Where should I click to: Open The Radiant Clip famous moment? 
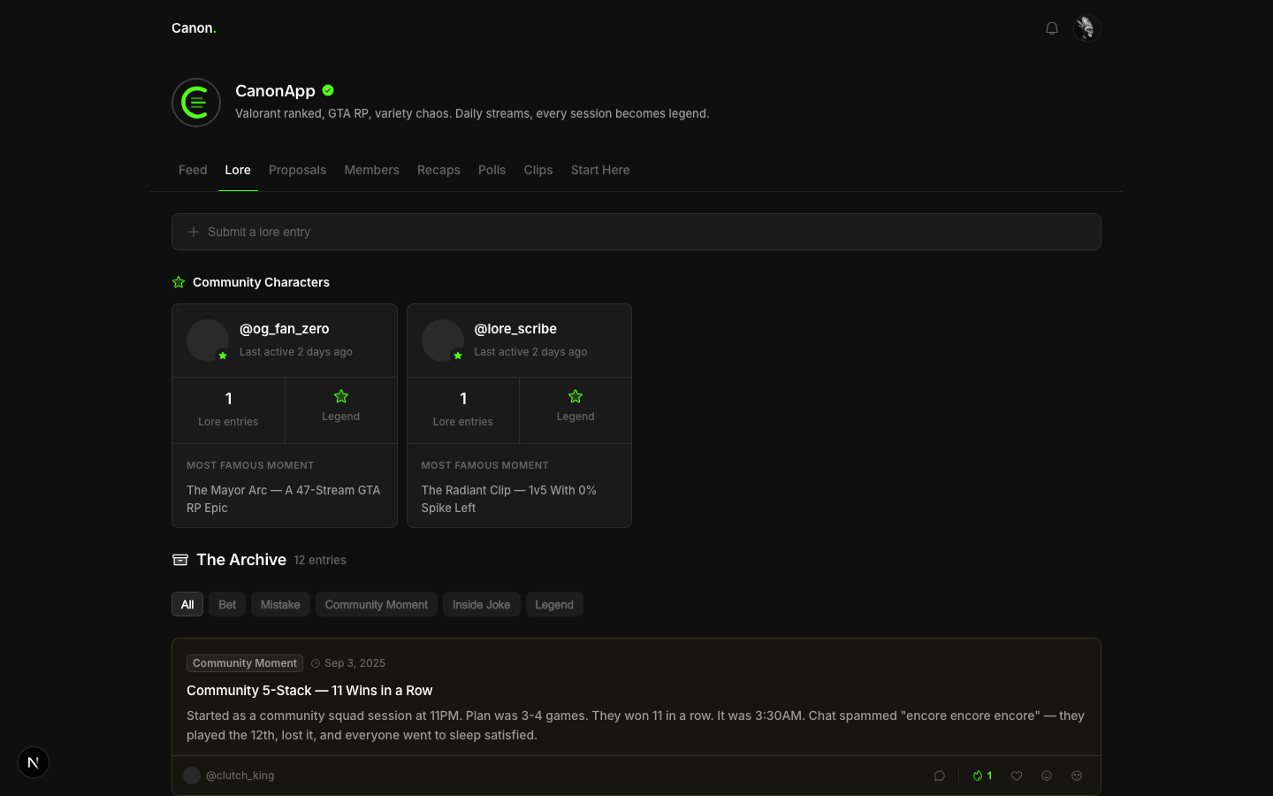coord(509,499)
